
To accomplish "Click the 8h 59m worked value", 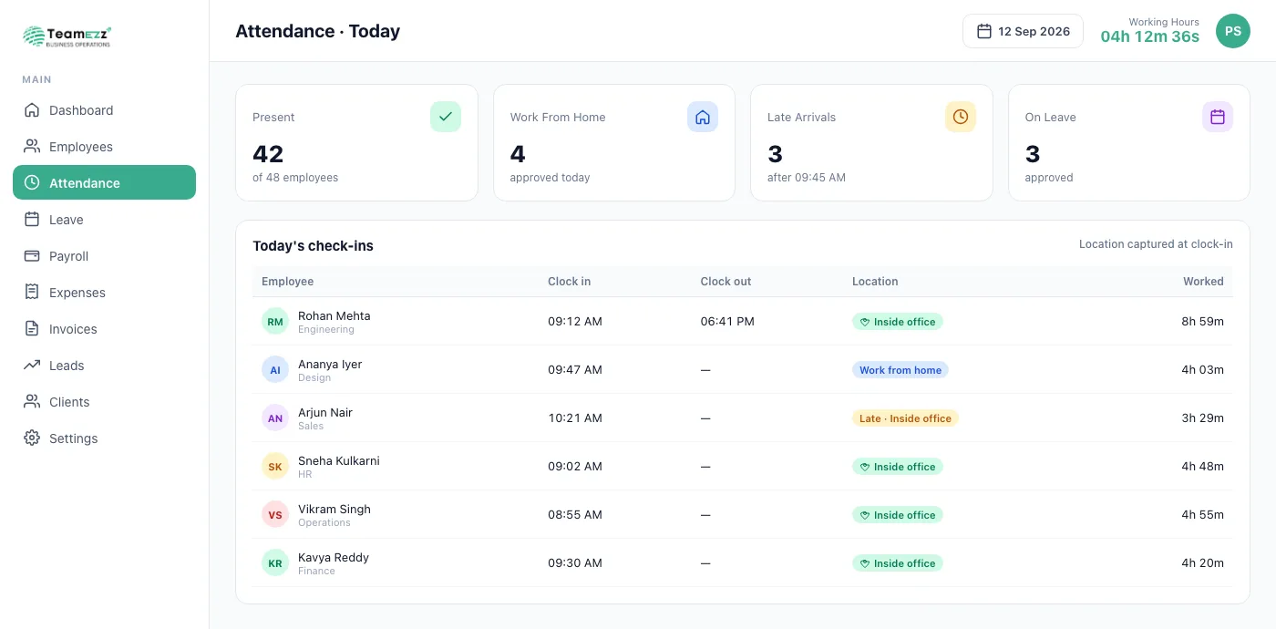I will click(x=1203, y=322).
